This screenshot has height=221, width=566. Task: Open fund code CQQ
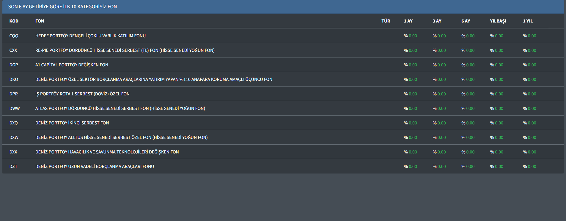point(14,36)
